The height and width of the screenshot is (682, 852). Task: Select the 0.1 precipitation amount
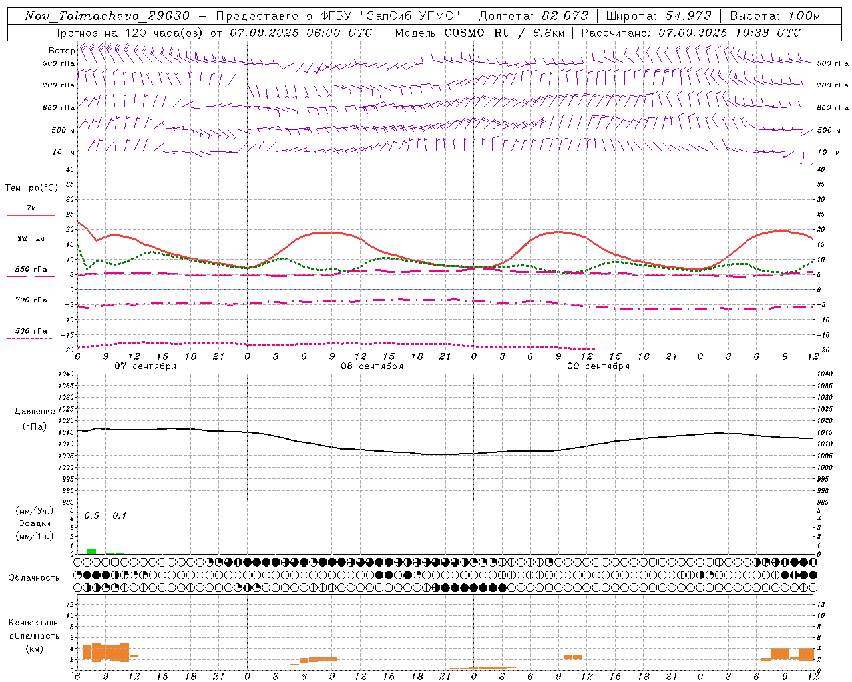(119, 516)
